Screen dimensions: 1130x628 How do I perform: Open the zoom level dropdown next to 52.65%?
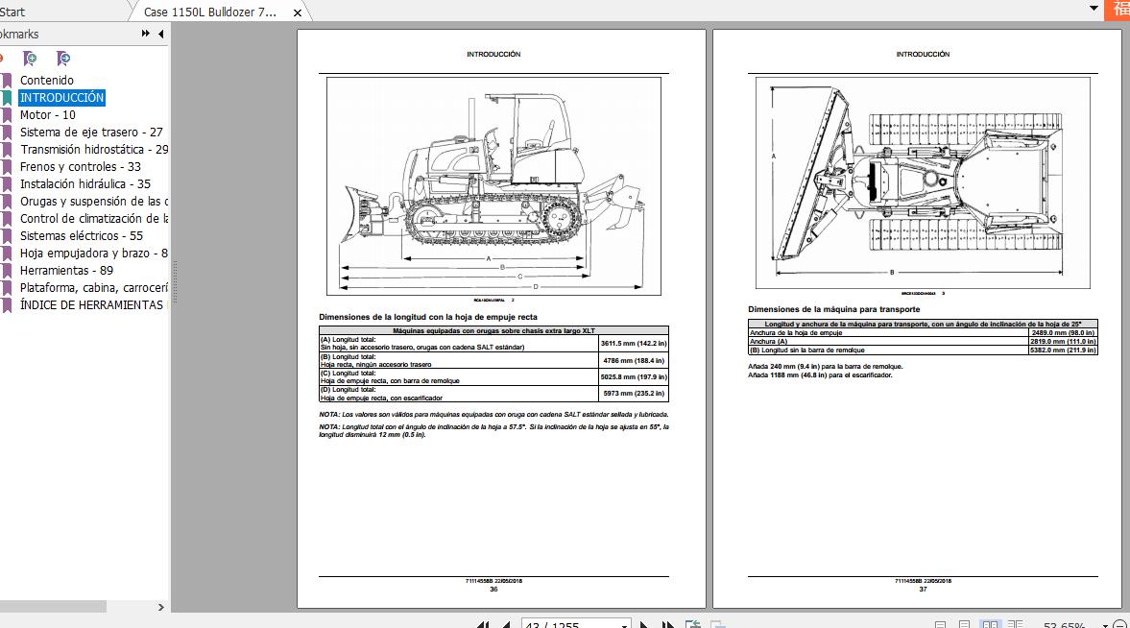tap(1104, 624)
